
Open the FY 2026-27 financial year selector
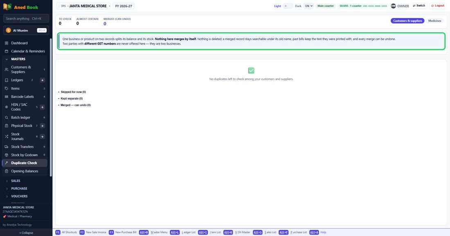tap(124, 6)
